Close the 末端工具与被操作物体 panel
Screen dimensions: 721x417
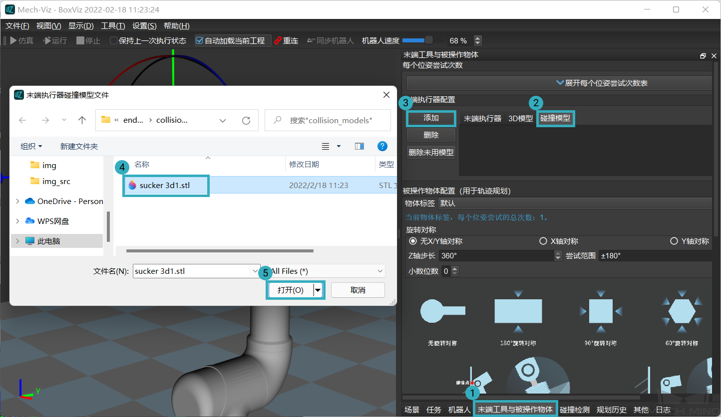click(x=714, y=56)
